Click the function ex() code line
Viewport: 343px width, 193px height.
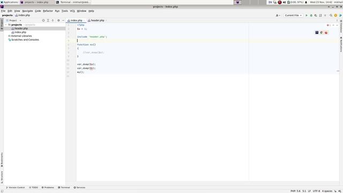86,44
